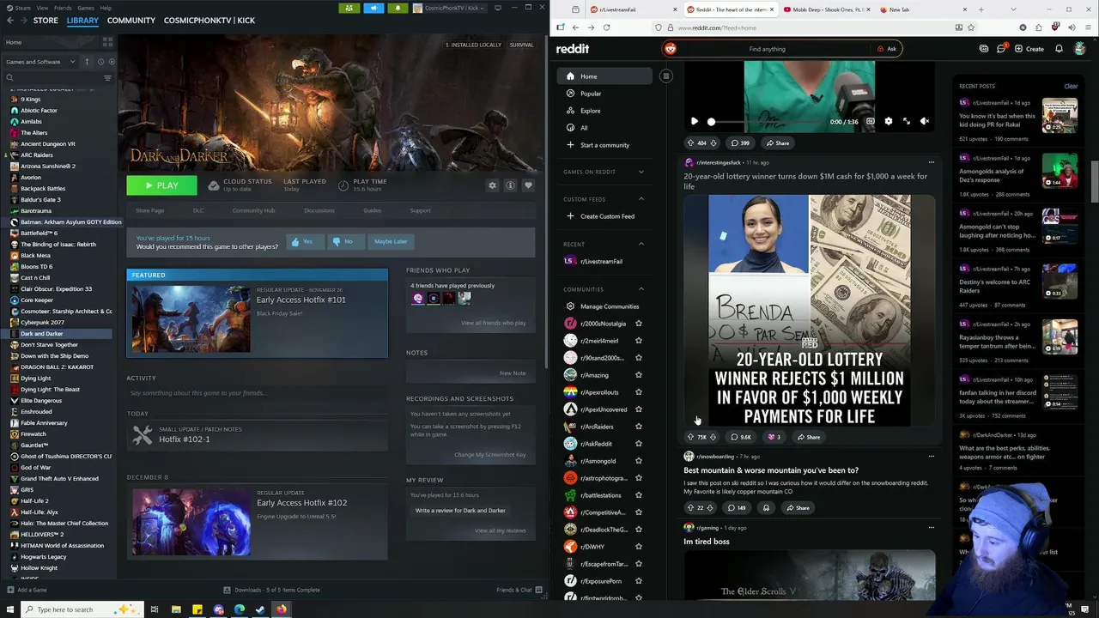Open Community Hub tab for Dark and Darker

point(253,210)
